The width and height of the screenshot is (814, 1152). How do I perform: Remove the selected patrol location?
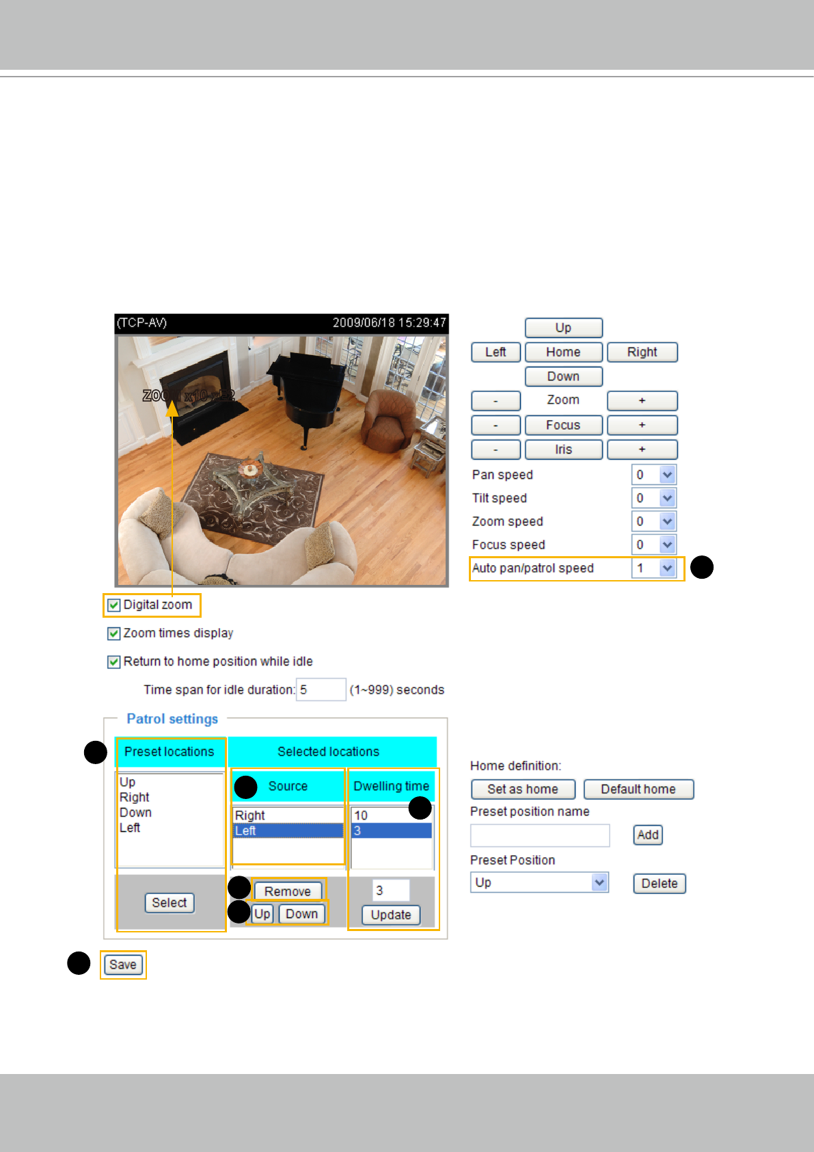click(x=288, y=891)
